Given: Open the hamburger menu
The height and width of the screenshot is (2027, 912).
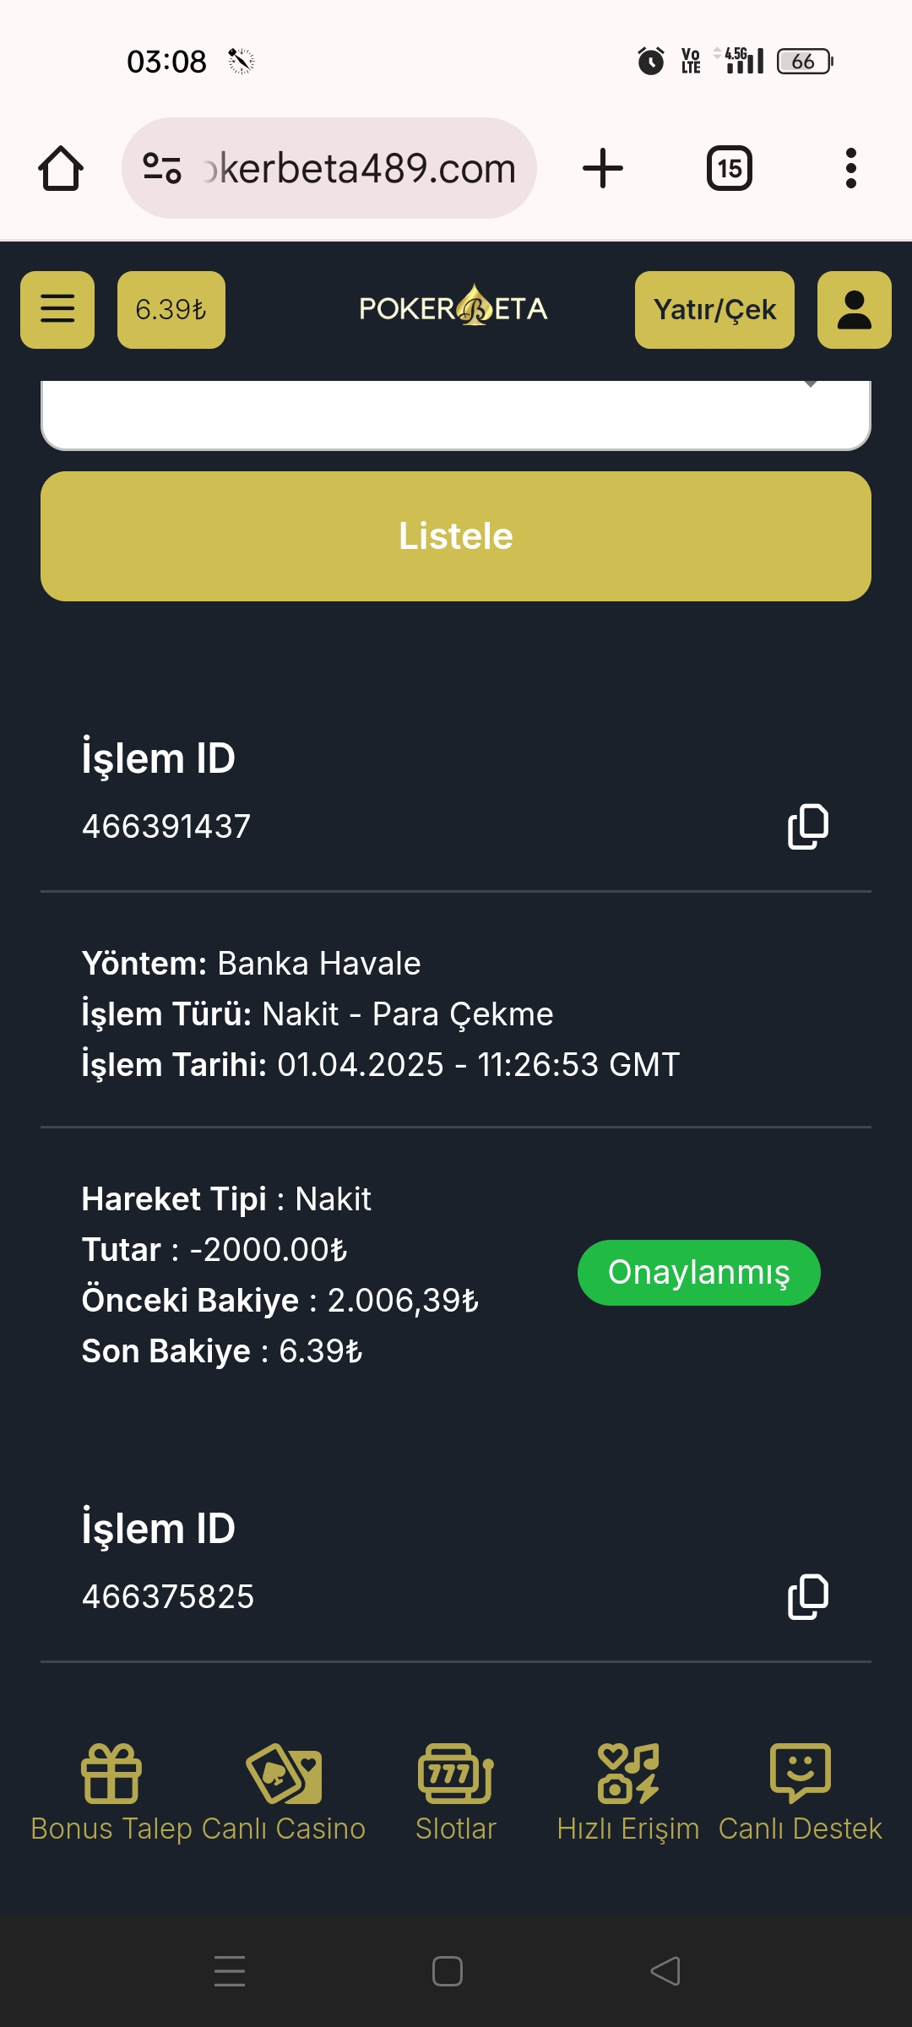Looking at the screenshot, I should coord(57,309).
